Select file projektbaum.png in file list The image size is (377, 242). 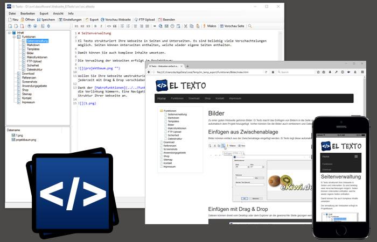[x=24, y=140]
